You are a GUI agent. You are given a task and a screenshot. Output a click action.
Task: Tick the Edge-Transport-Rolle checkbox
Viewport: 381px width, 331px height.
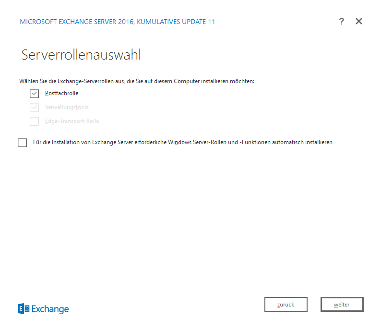[34, 121]
